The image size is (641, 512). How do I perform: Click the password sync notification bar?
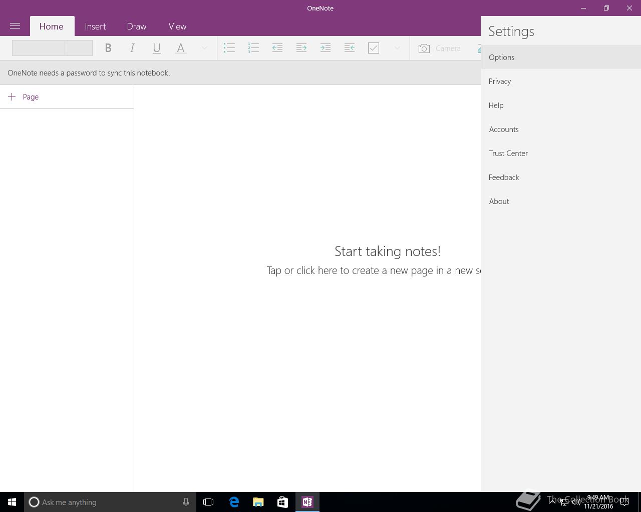click(240, 72)
